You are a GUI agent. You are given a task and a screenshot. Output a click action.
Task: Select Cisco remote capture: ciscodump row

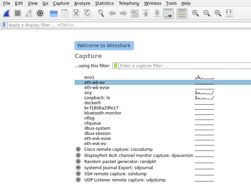click(x=163, y=149)
